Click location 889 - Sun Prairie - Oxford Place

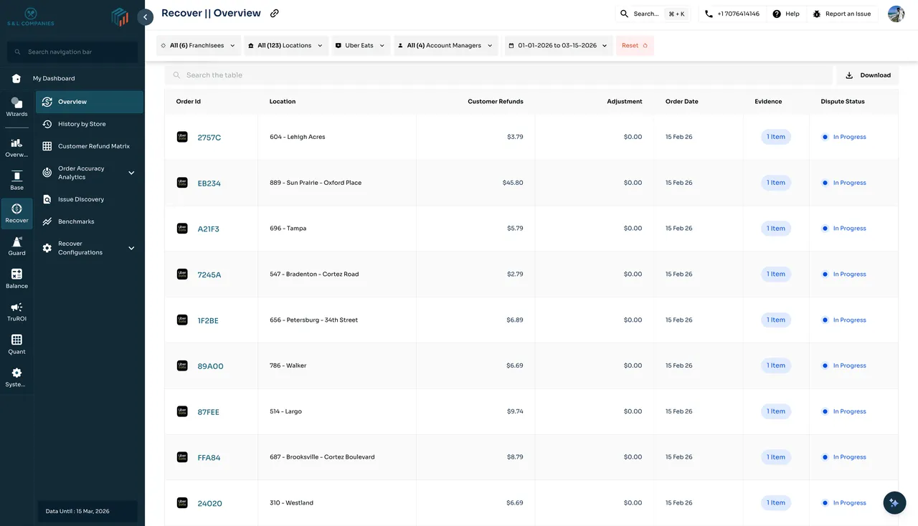(x=316, y=183)
